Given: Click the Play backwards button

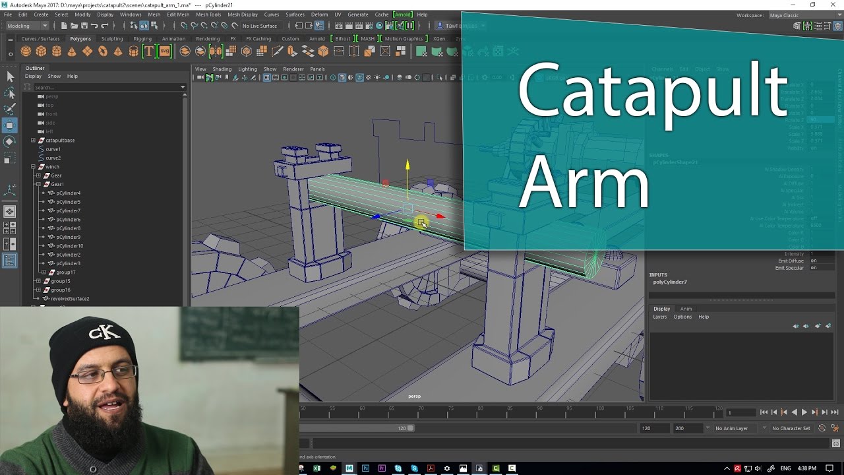Looking at the screenshot, I should 794,412.
